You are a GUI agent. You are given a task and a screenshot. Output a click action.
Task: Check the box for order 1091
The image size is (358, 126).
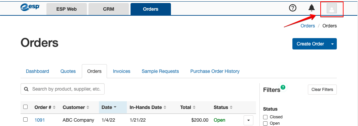(x=26, y=119)
